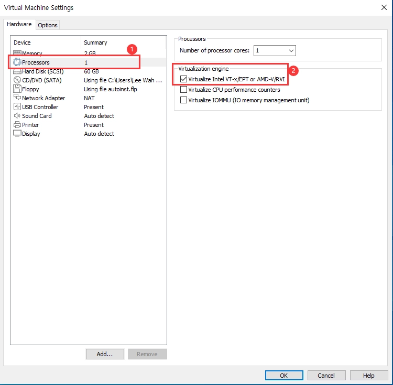Click the OK button
Screen dimensions: 393x385
[284, 376]
